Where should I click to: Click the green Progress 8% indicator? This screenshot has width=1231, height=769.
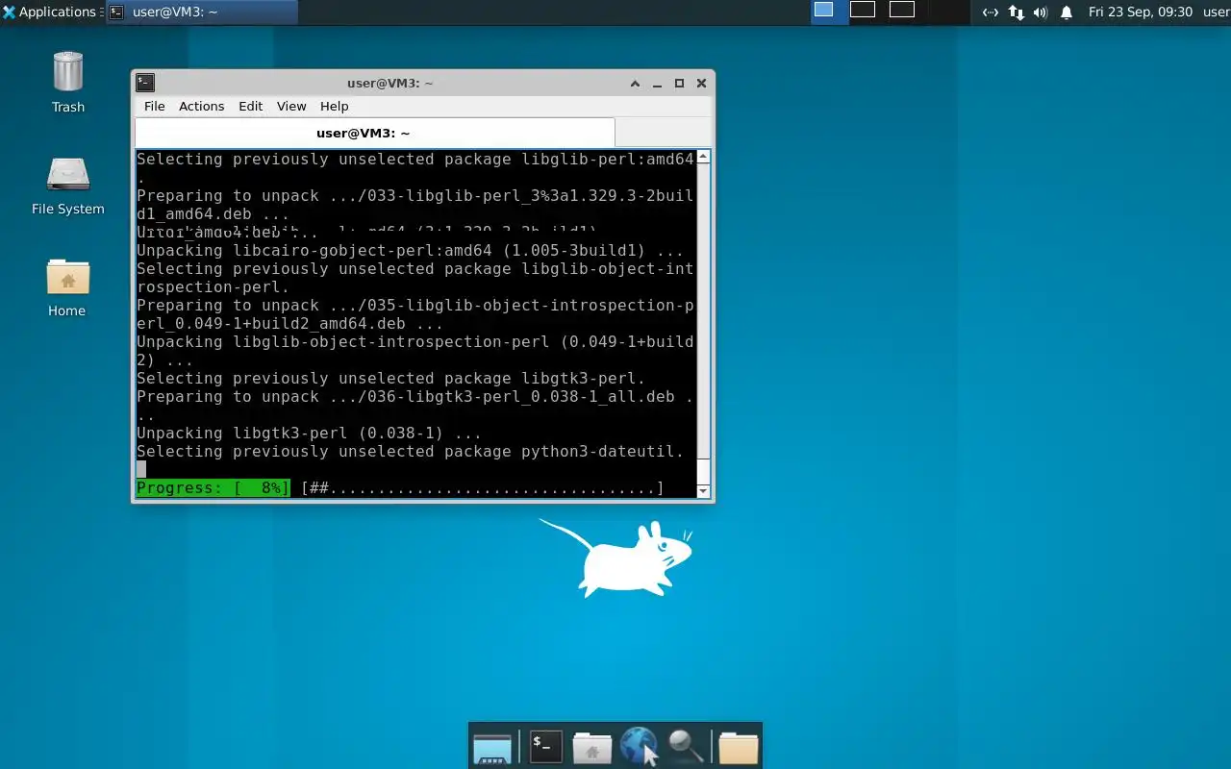[x=213, y=488]
